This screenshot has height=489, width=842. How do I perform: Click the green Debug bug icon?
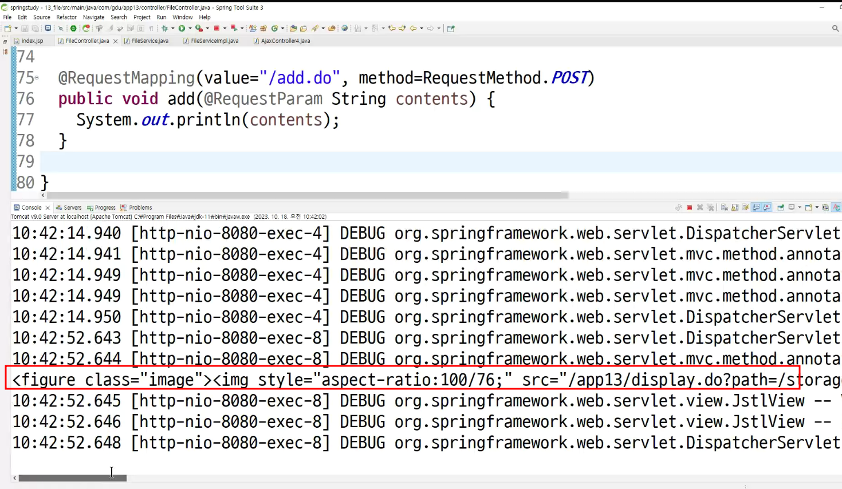tap(164, 28)
